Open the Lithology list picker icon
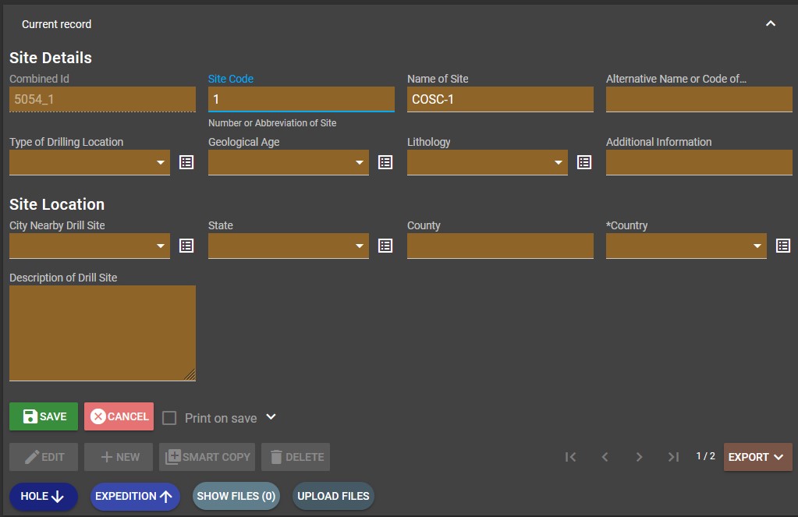798x517 pixels. pyautogui.click(x=583, y=162)
